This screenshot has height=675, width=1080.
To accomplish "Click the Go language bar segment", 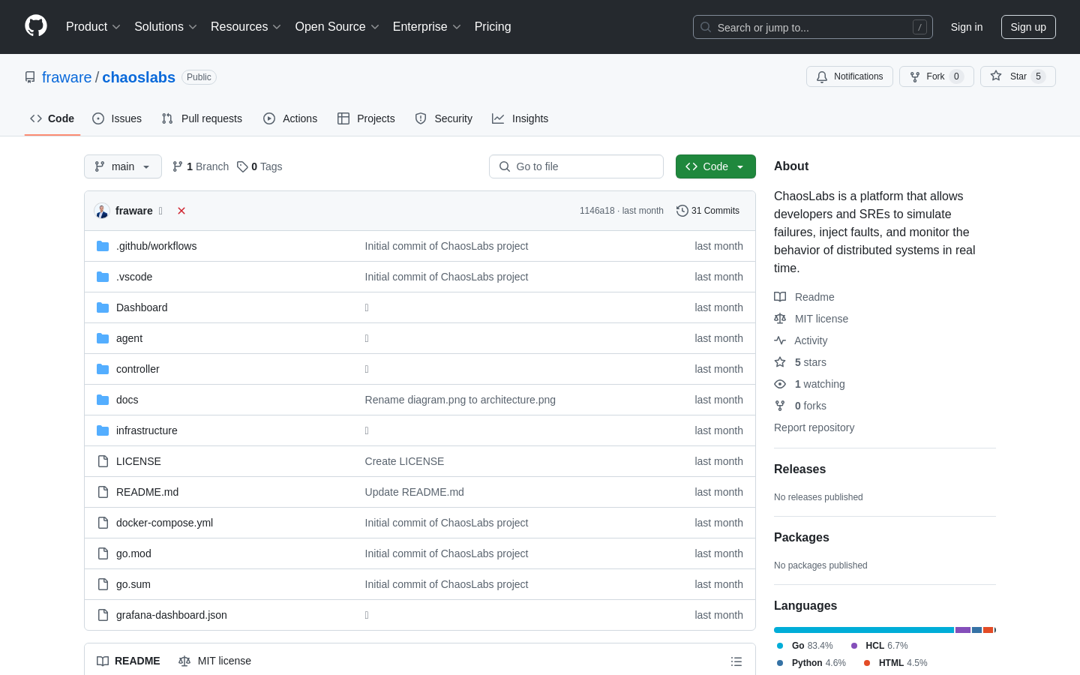I will point(864,630).
